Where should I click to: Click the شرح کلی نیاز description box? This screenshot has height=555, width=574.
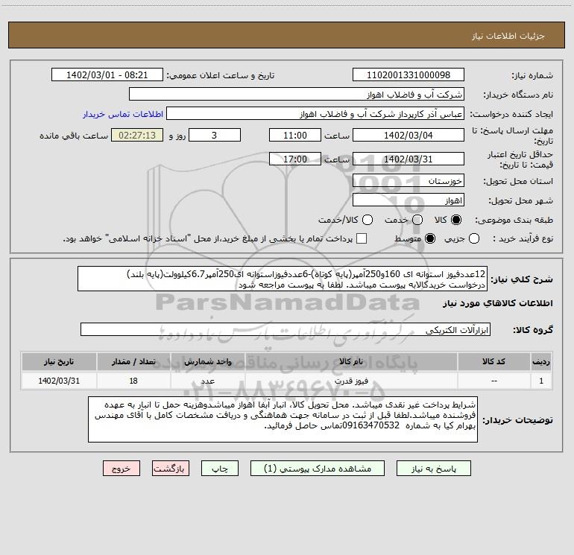pyautogui.click(x=283, y=279)
